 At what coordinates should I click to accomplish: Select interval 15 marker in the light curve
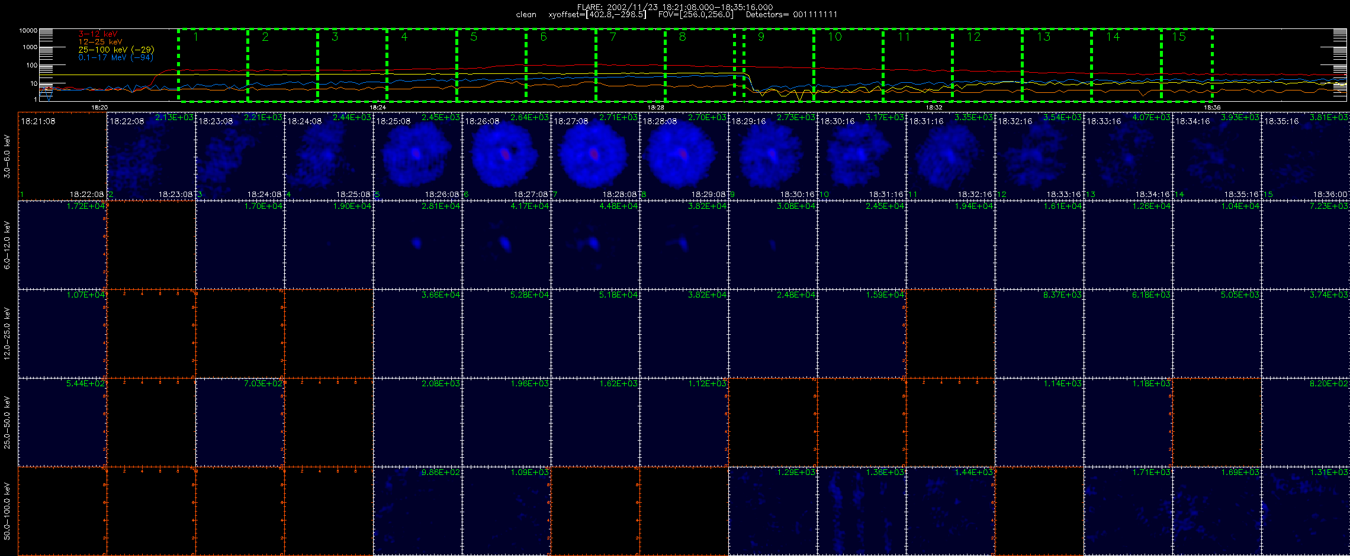coord(1179,37)
